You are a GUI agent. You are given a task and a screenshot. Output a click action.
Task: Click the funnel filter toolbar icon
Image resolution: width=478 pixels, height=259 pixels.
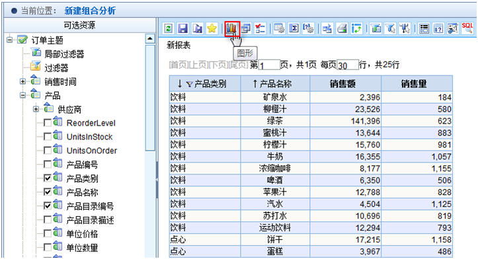coord(390,28)
